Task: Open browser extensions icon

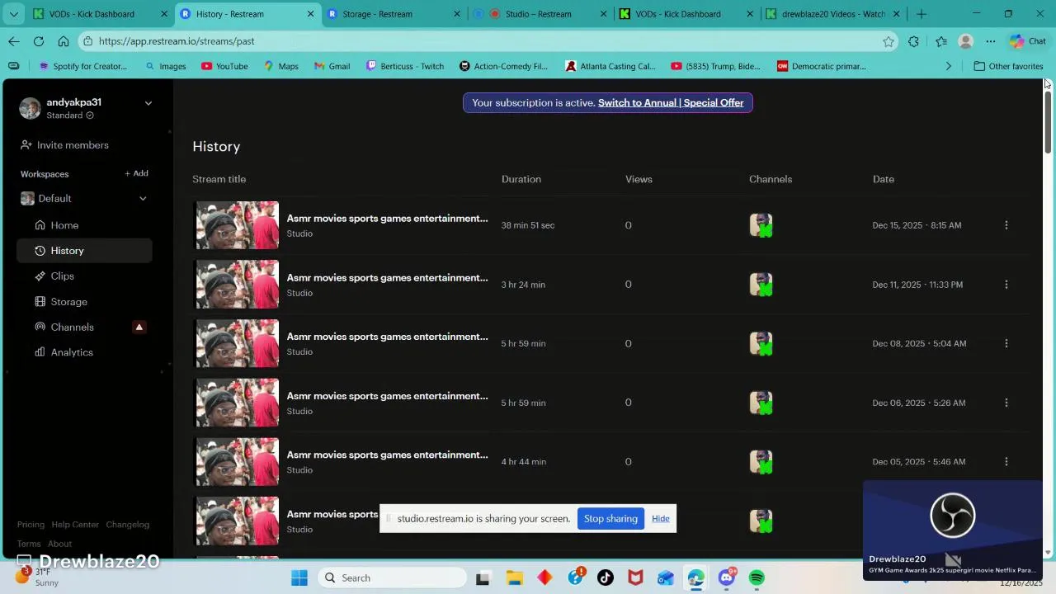Action: (913, 41)
